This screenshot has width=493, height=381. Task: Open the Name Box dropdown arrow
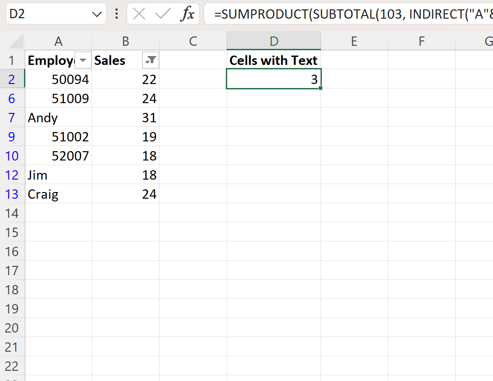pos(97,14)
